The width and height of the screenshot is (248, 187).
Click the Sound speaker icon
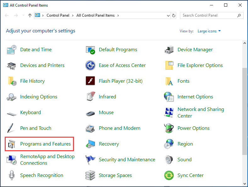[x=169, y=160]
